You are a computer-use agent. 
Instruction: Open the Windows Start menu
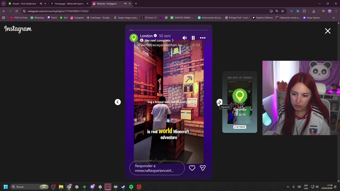tap(6, 187)
